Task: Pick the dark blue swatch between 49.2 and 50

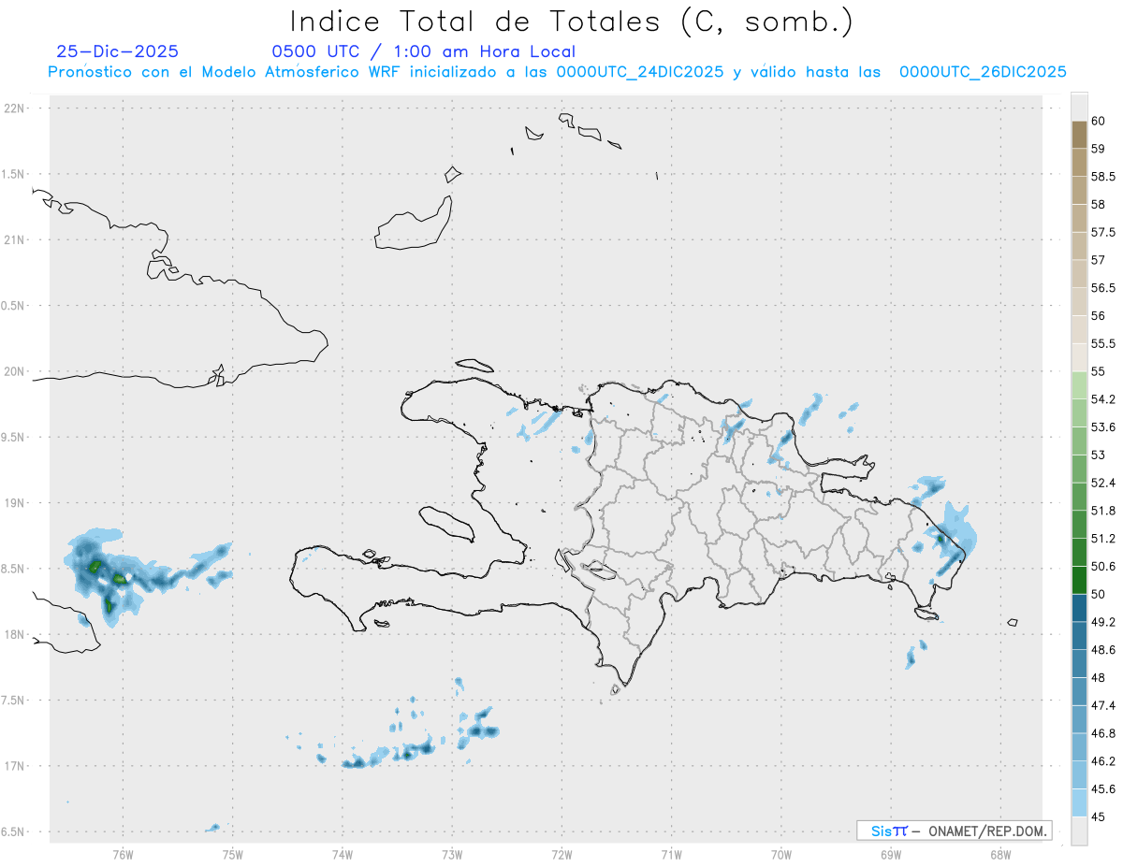Action: 1079,608
